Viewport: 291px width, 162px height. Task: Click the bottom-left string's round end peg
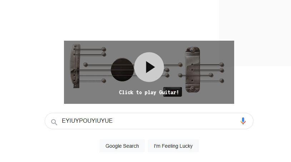[104, 81]
